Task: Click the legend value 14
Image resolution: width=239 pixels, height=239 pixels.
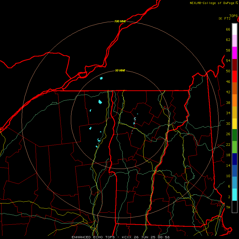Action: (228, 165)
